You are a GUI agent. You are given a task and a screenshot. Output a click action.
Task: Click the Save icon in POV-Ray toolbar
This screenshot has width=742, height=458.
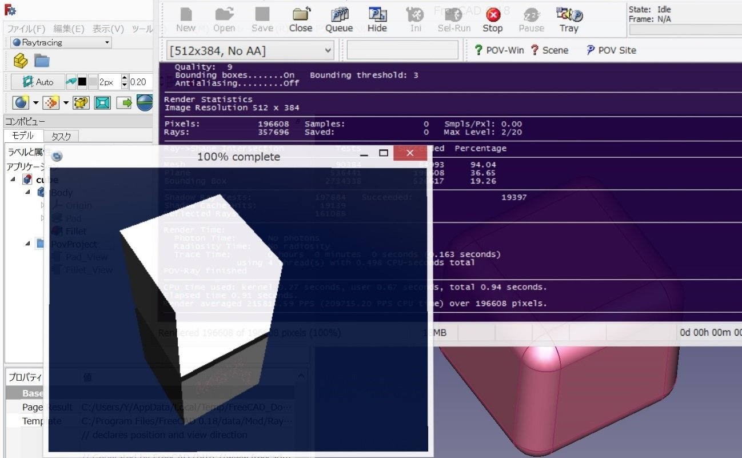coord(262,19)
